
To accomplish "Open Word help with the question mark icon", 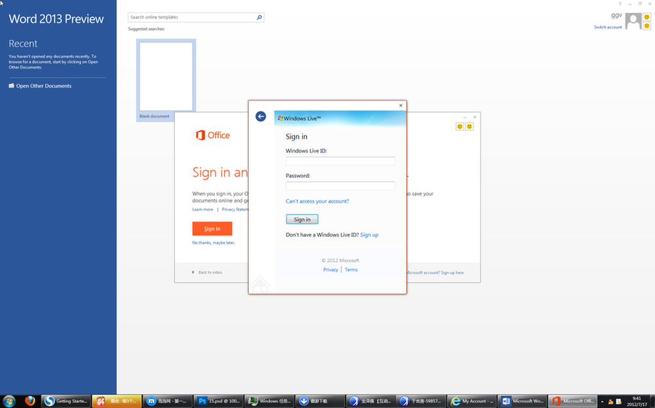I will [620, 4].
